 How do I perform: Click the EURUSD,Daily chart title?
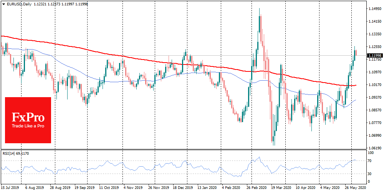click(17, 3)
